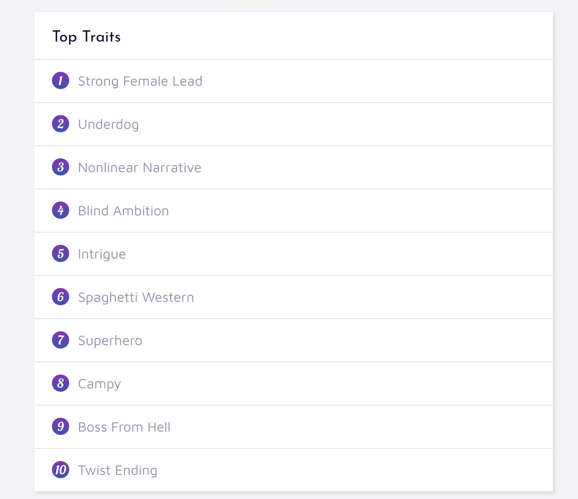This screenshot has width=578, height=499.
Task: Choose the Nonlinear Narrative trait
Action: tap(139, 168)
